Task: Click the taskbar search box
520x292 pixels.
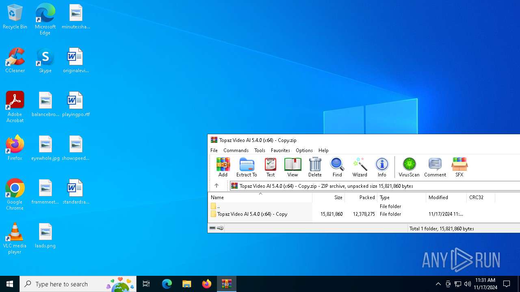Action: 78,284
